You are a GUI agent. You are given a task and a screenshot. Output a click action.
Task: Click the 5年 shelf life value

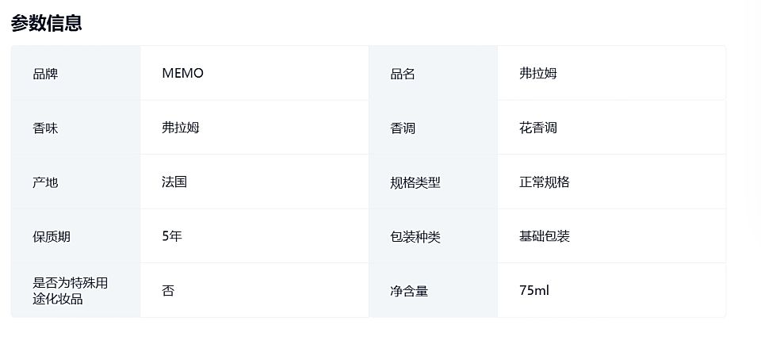[172, 236]
